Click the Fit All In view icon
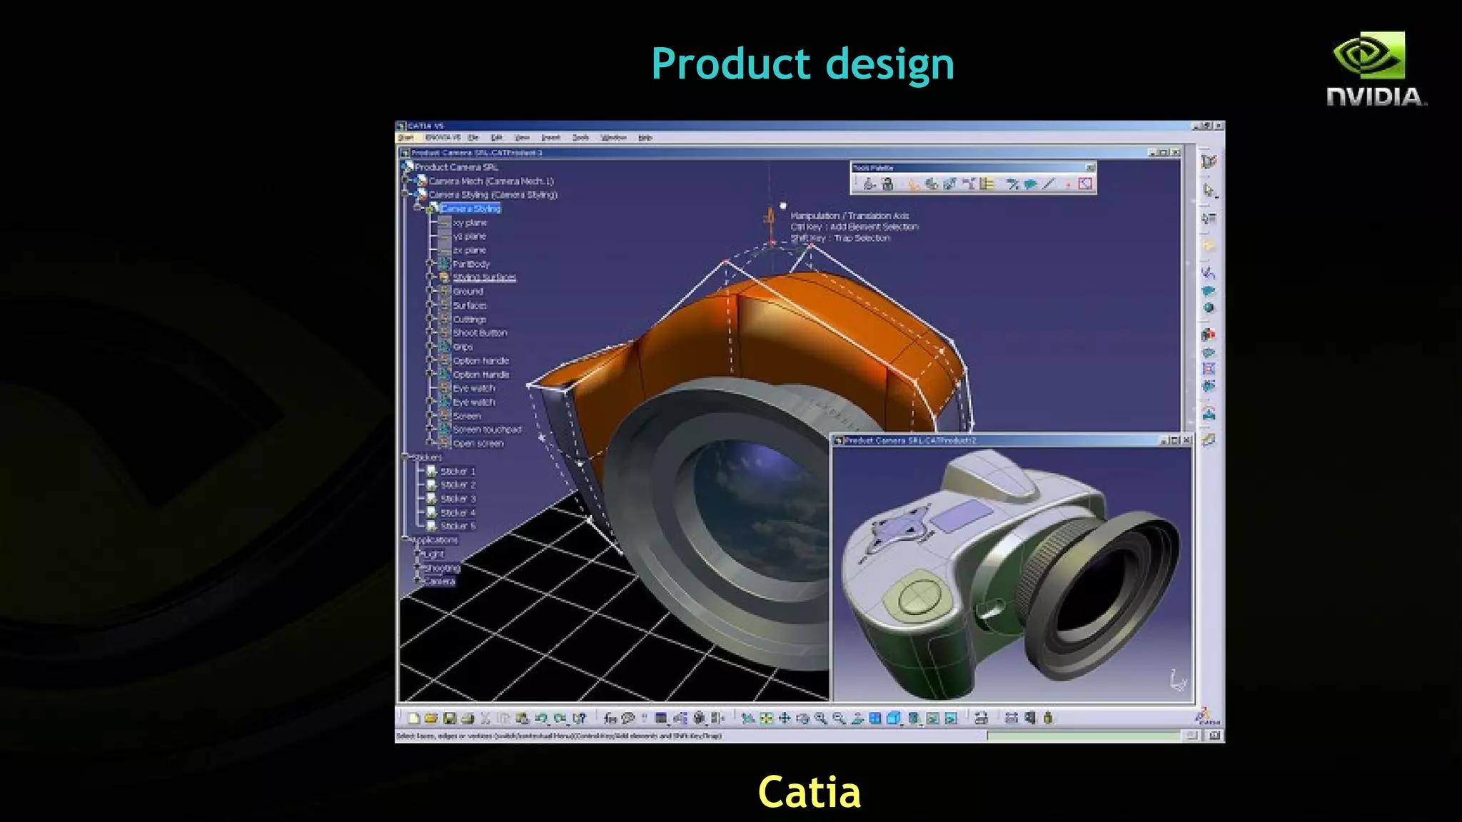1462x822 pixels. (766, 718)
